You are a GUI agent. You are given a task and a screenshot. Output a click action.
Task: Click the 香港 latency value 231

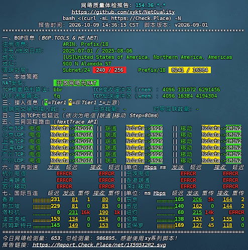pyautogui.click(x=55, y=199)
